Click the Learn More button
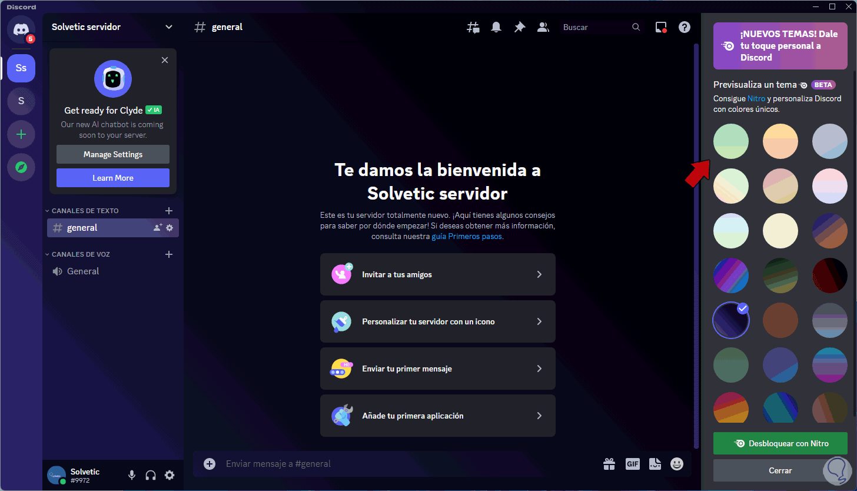The image size is (857, 491). tap(113, 178)
